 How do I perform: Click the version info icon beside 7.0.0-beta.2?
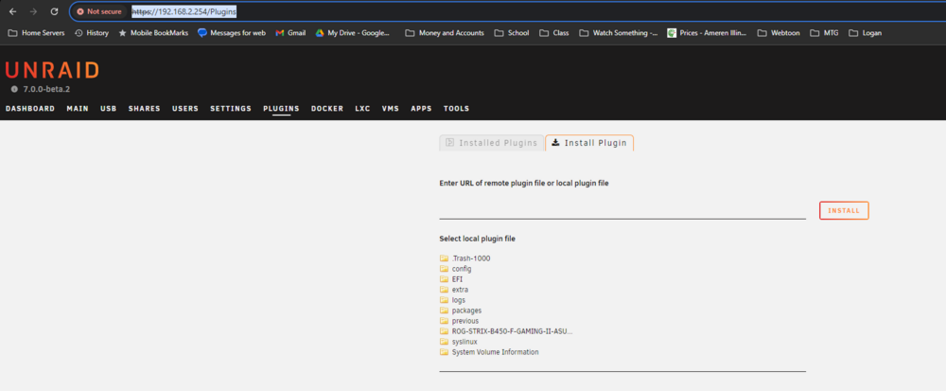tap(14, 89)
